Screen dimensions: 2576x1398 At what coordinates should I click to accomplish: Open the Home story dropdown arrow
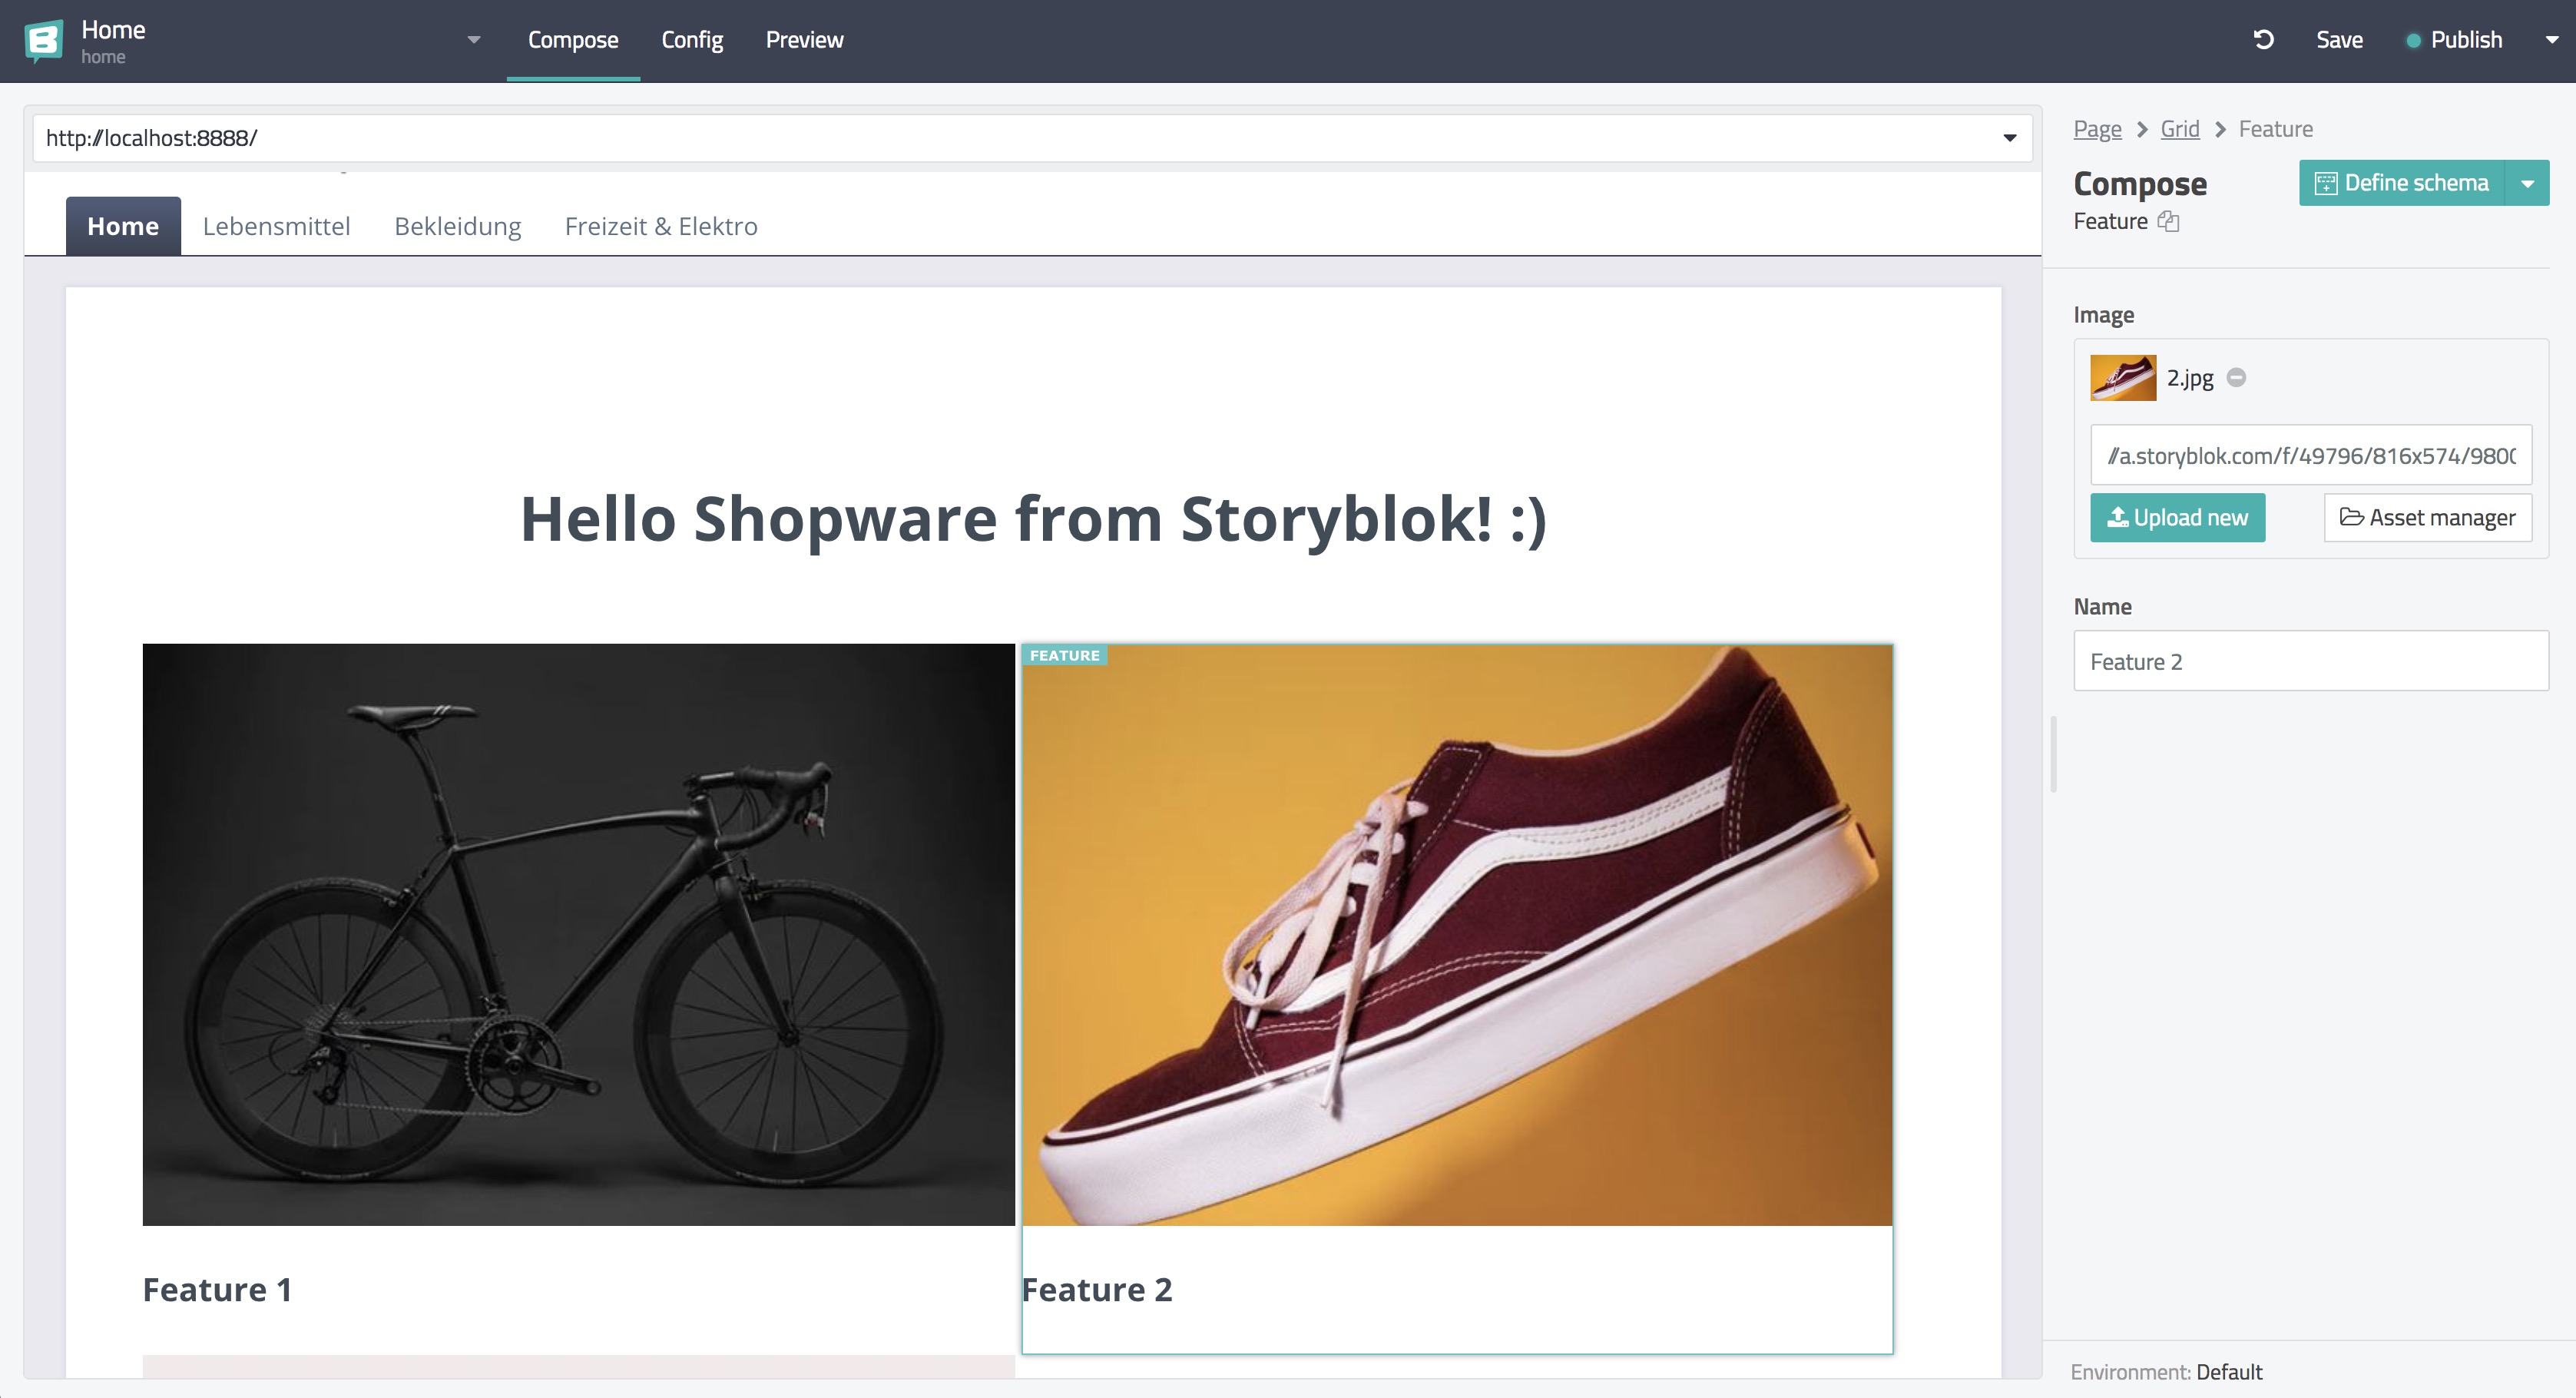pos(474,40)
